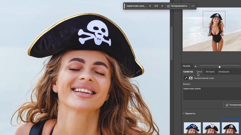Click Генеративный слой label
Screen dimensions: 241x135
point(204,78)
